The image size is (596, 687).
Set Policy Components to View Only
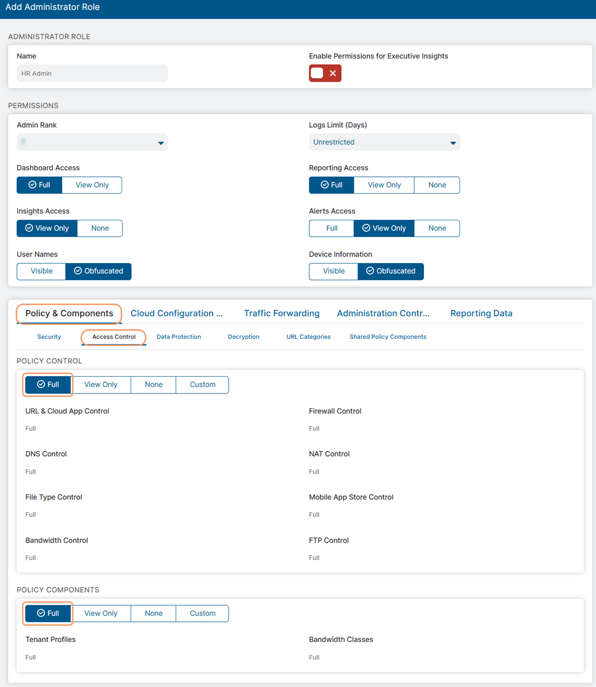(x=101, y=613)
